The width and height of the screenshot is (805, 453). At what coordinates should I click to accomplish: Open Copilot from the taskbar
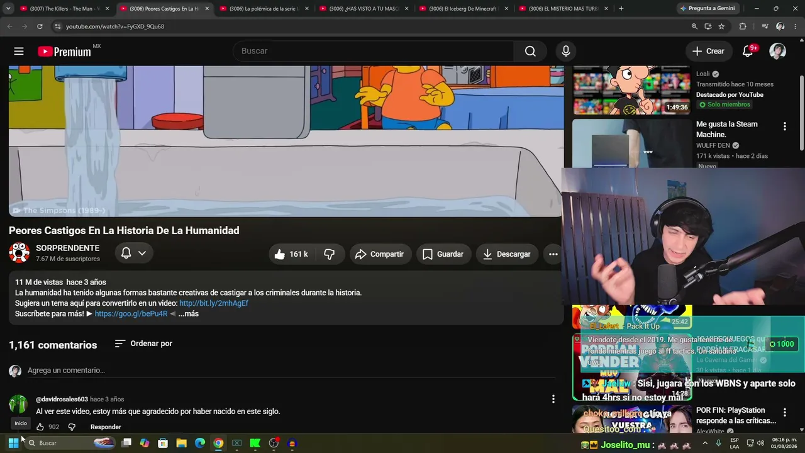tap(145, 443)
